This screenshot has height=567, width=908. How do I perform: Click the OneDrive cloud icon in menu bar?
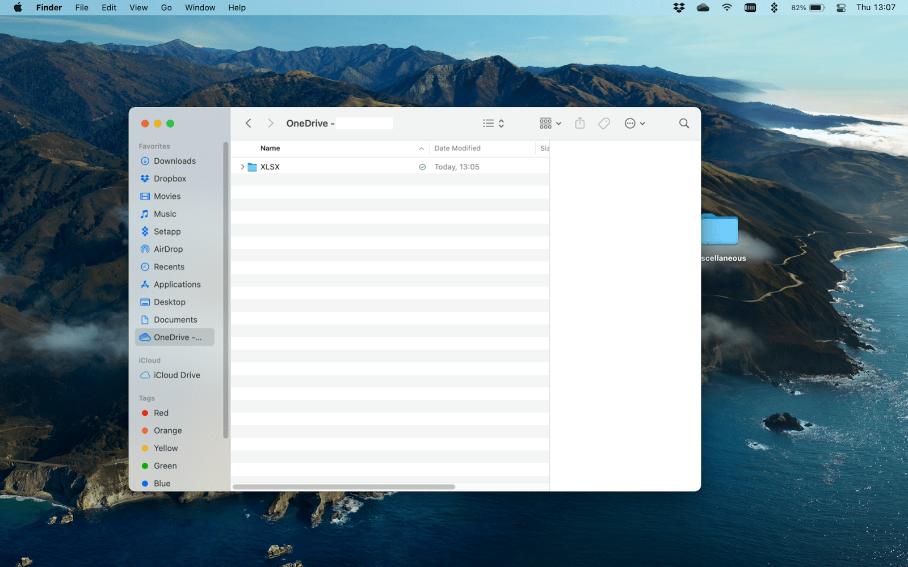tap(703, 7)
